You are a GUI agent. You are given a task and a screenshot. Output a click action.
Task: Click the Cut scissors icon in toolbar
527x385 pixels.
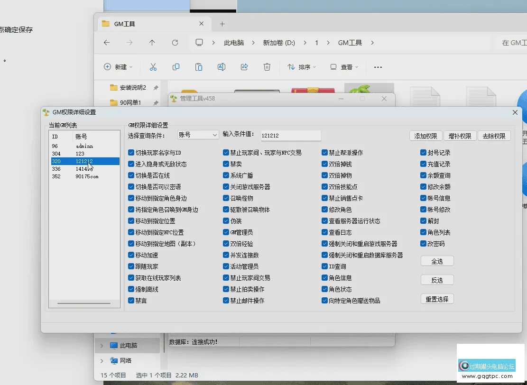(153, 67)
